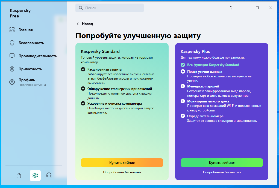The height and width of the screenshot is (188, 279).
Task: Click Подписка активна status text
Action: pos(32,85)
